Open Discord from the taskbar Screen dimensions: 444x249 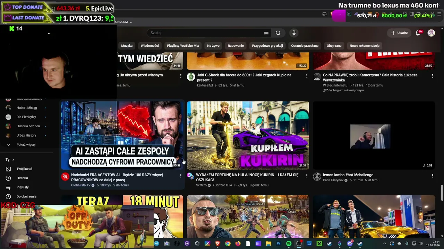coord(350,243)
